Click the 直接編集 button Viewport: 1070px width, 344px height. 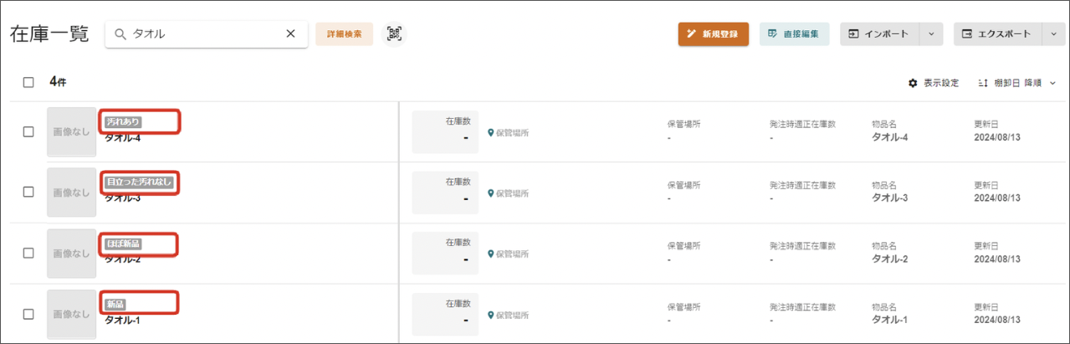(795, 34)
